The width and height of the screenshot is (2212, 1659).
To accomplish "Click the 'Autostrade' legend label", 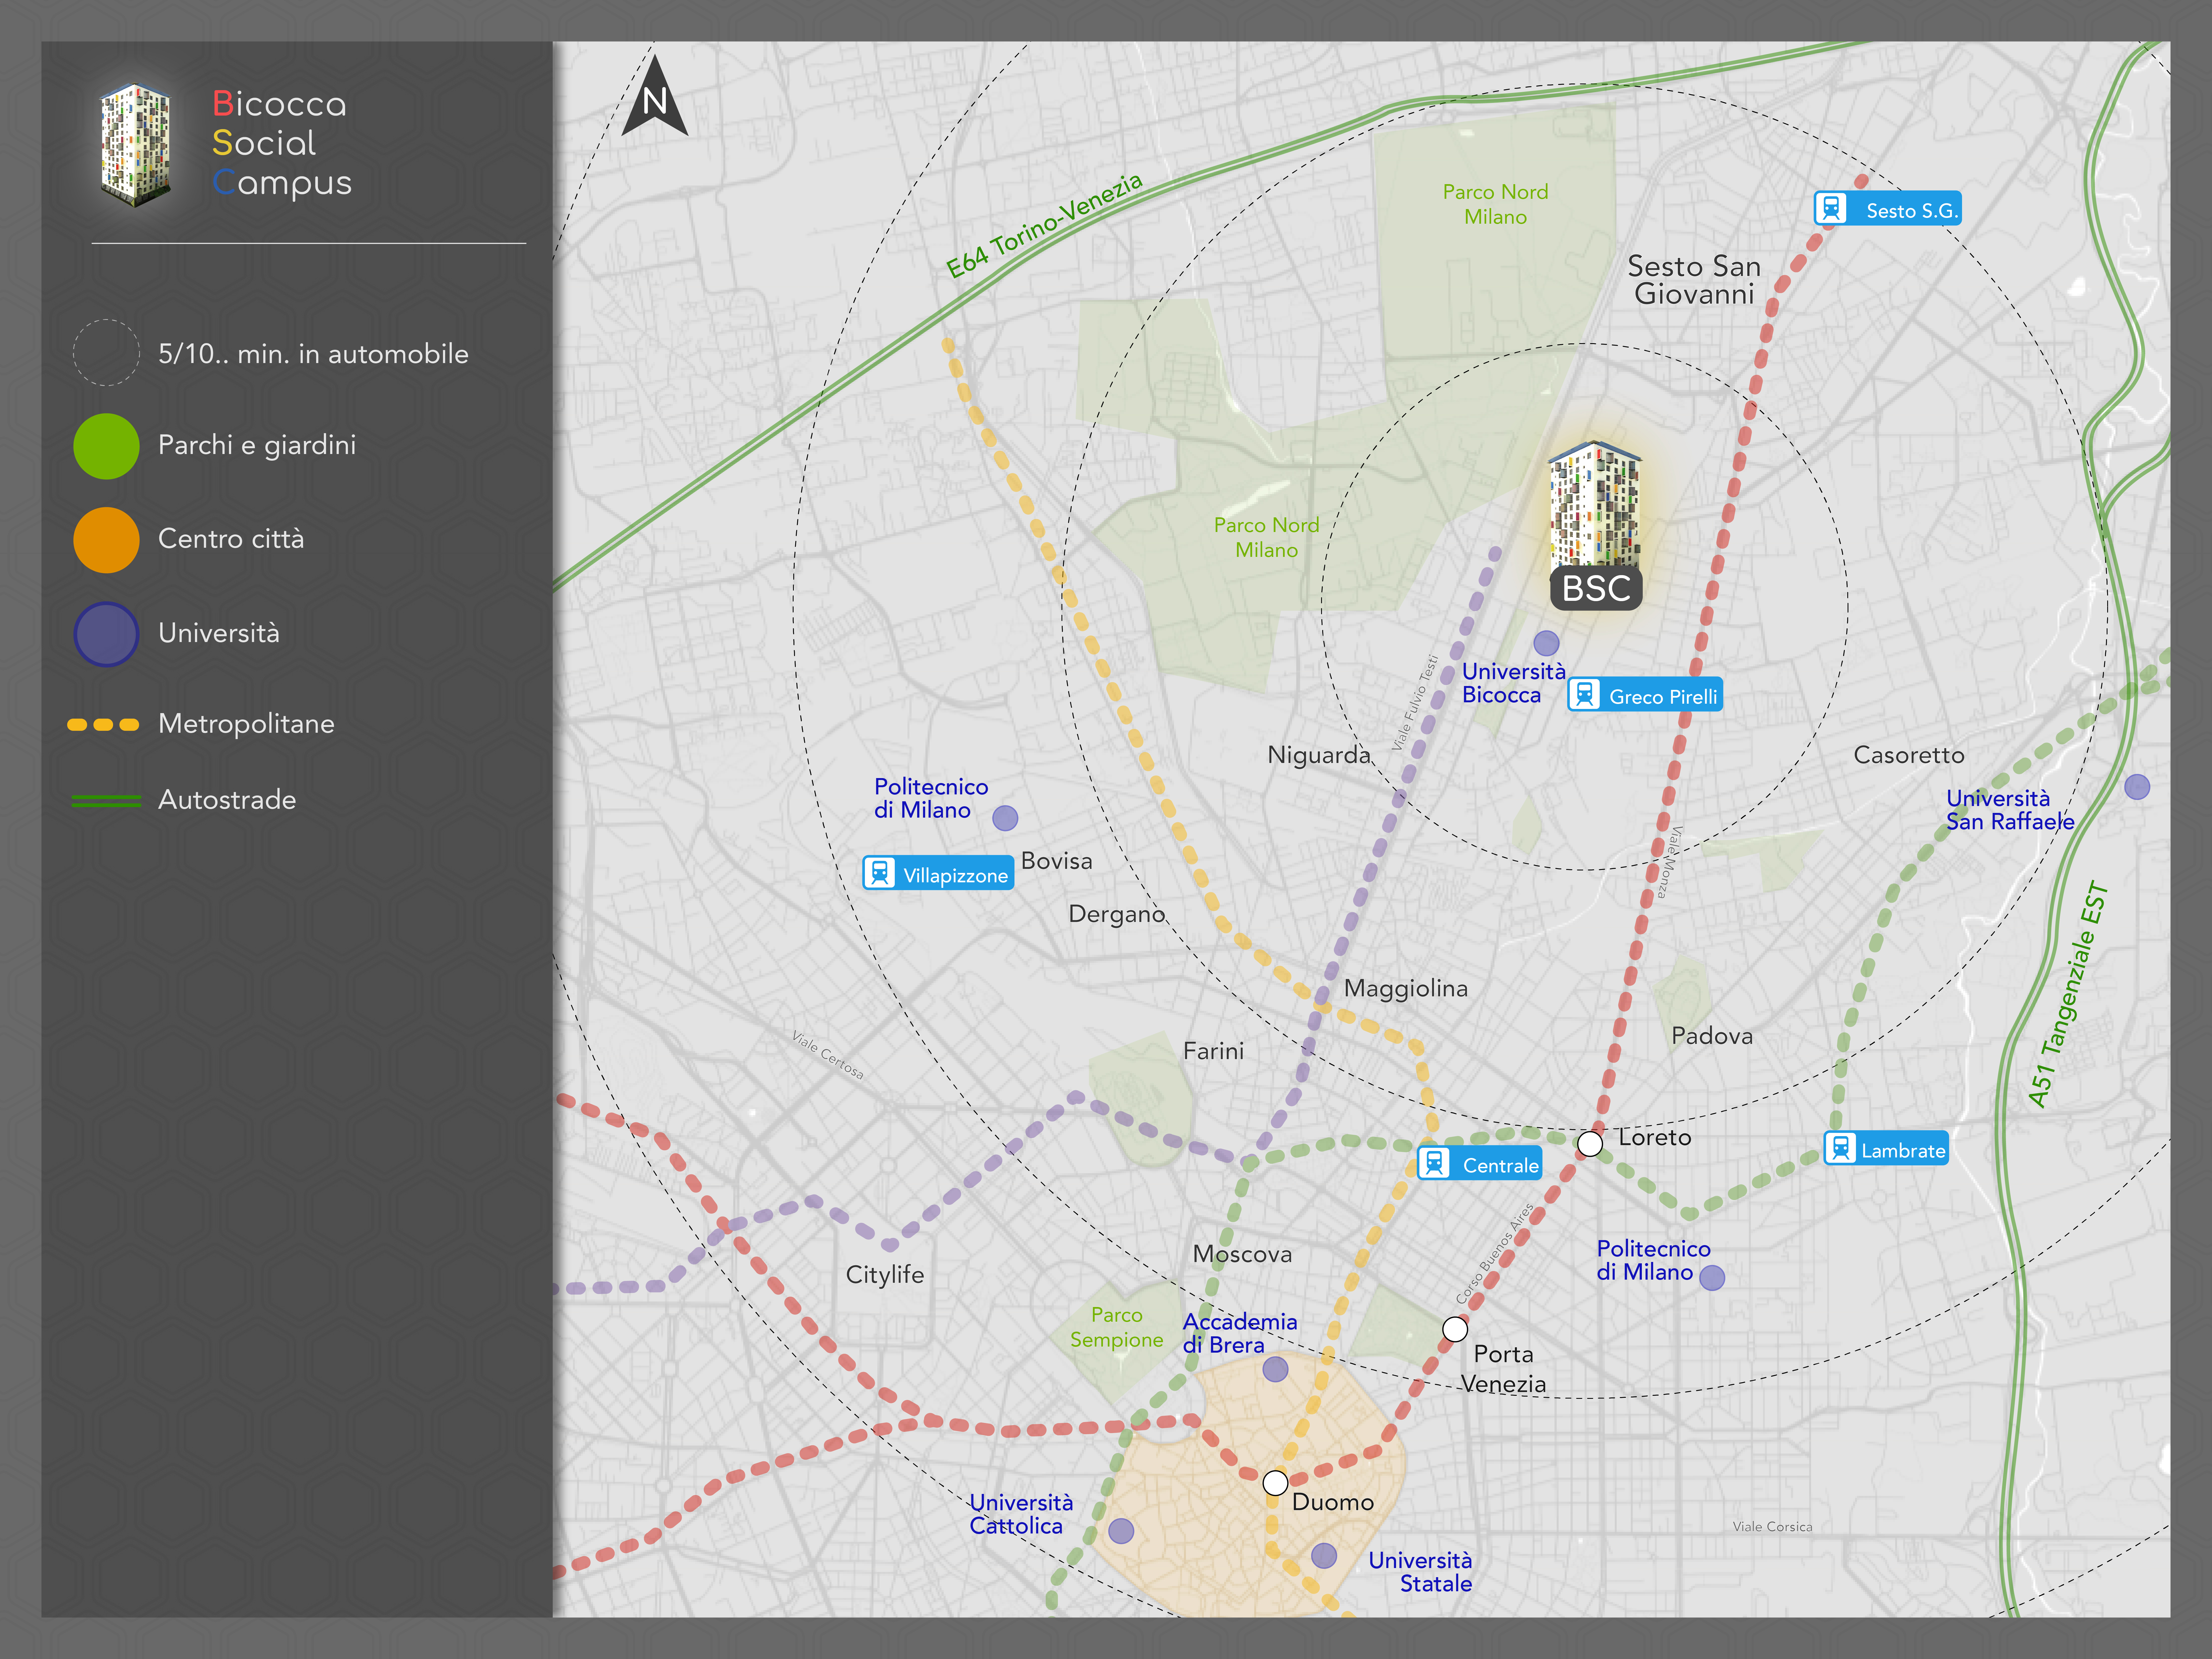I will (227, 800).
